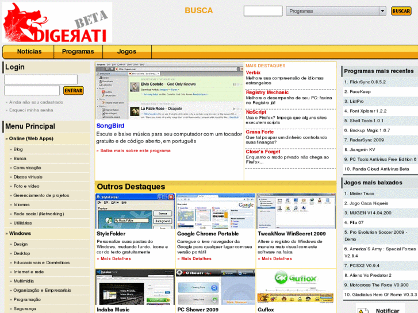This screenshot has height=313, width=418.
Task: Open the Discos virtuais category
Action: coord(28,177)
